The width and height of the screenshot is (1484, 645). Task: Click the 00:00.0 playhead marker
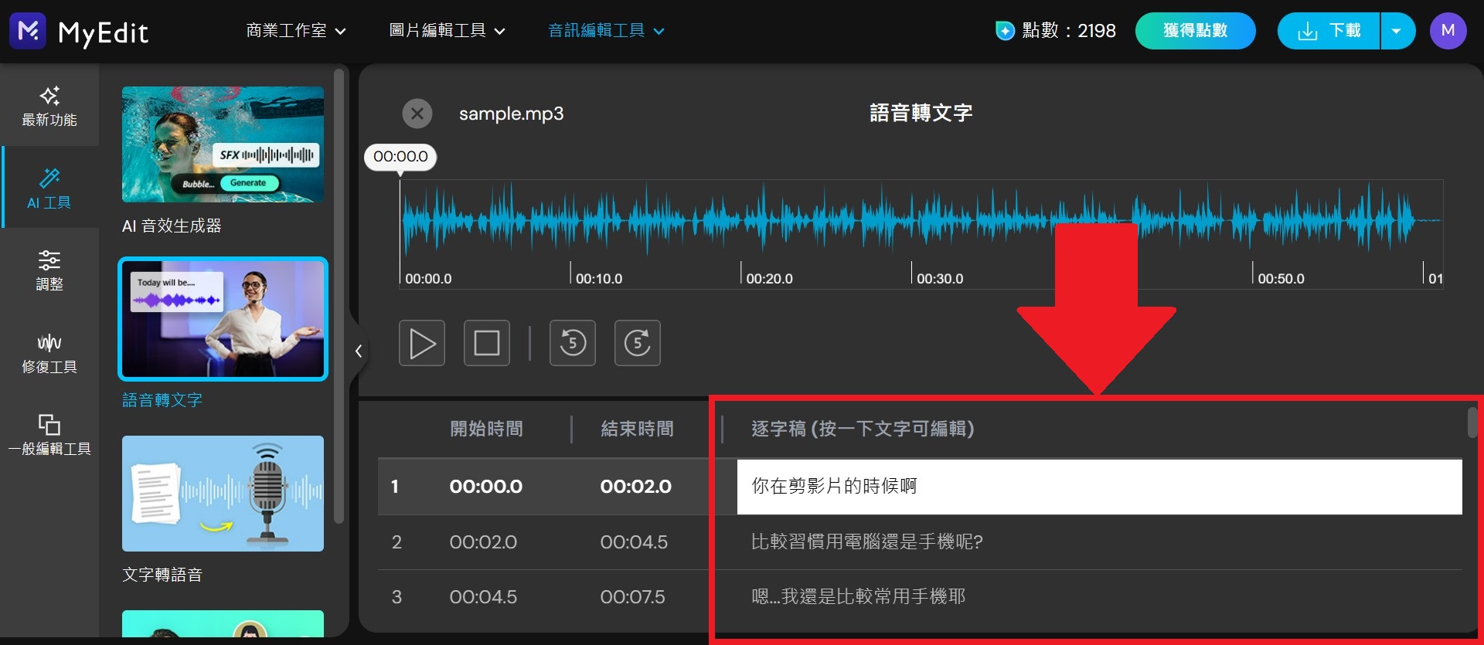pyautogui.click(x=400, y=157)
